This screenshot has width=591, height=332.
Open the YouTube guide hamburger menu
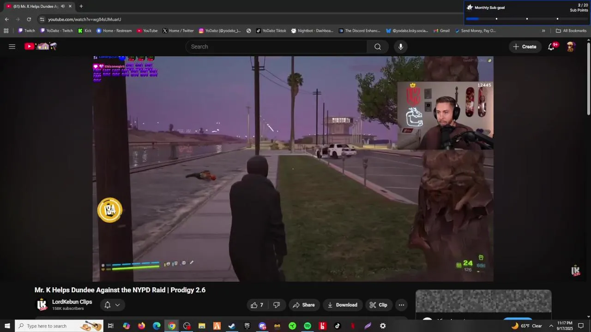(12, 47)
